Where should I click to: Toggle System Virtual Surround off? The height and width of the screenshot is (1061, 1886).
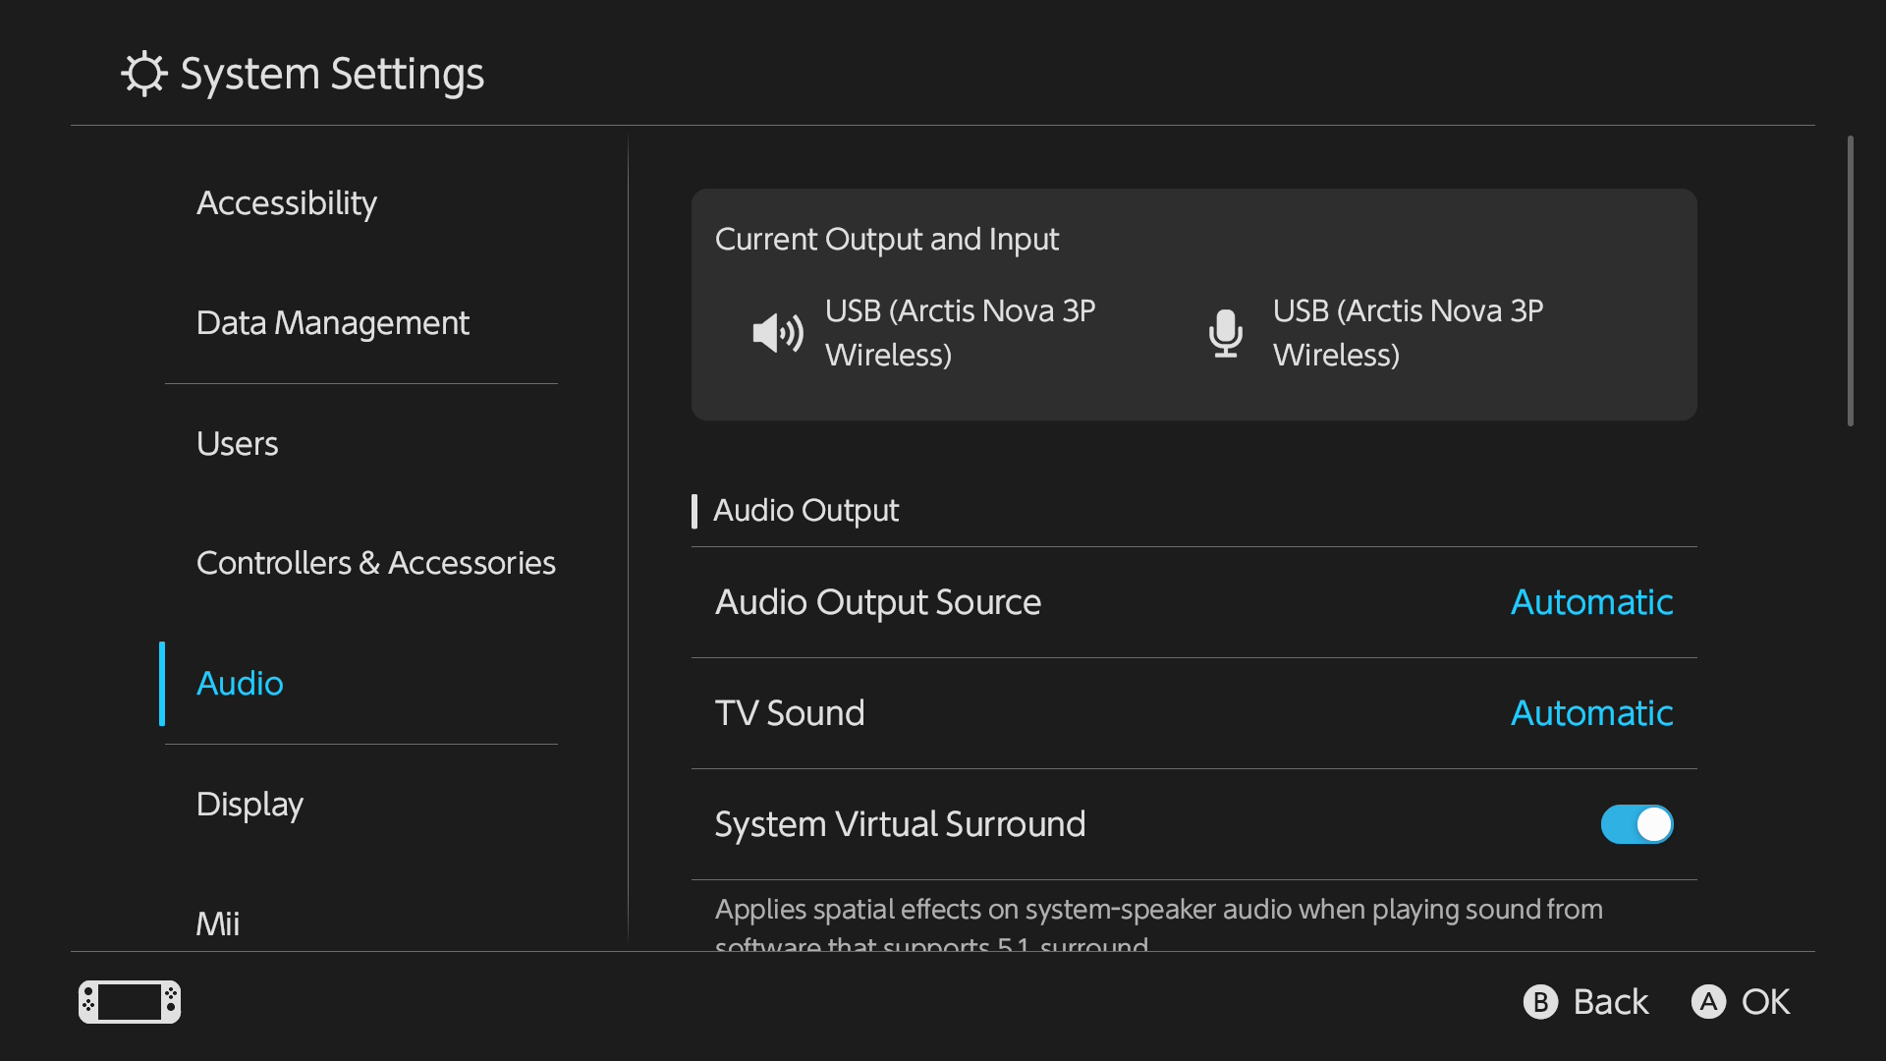click(1636, 824)
